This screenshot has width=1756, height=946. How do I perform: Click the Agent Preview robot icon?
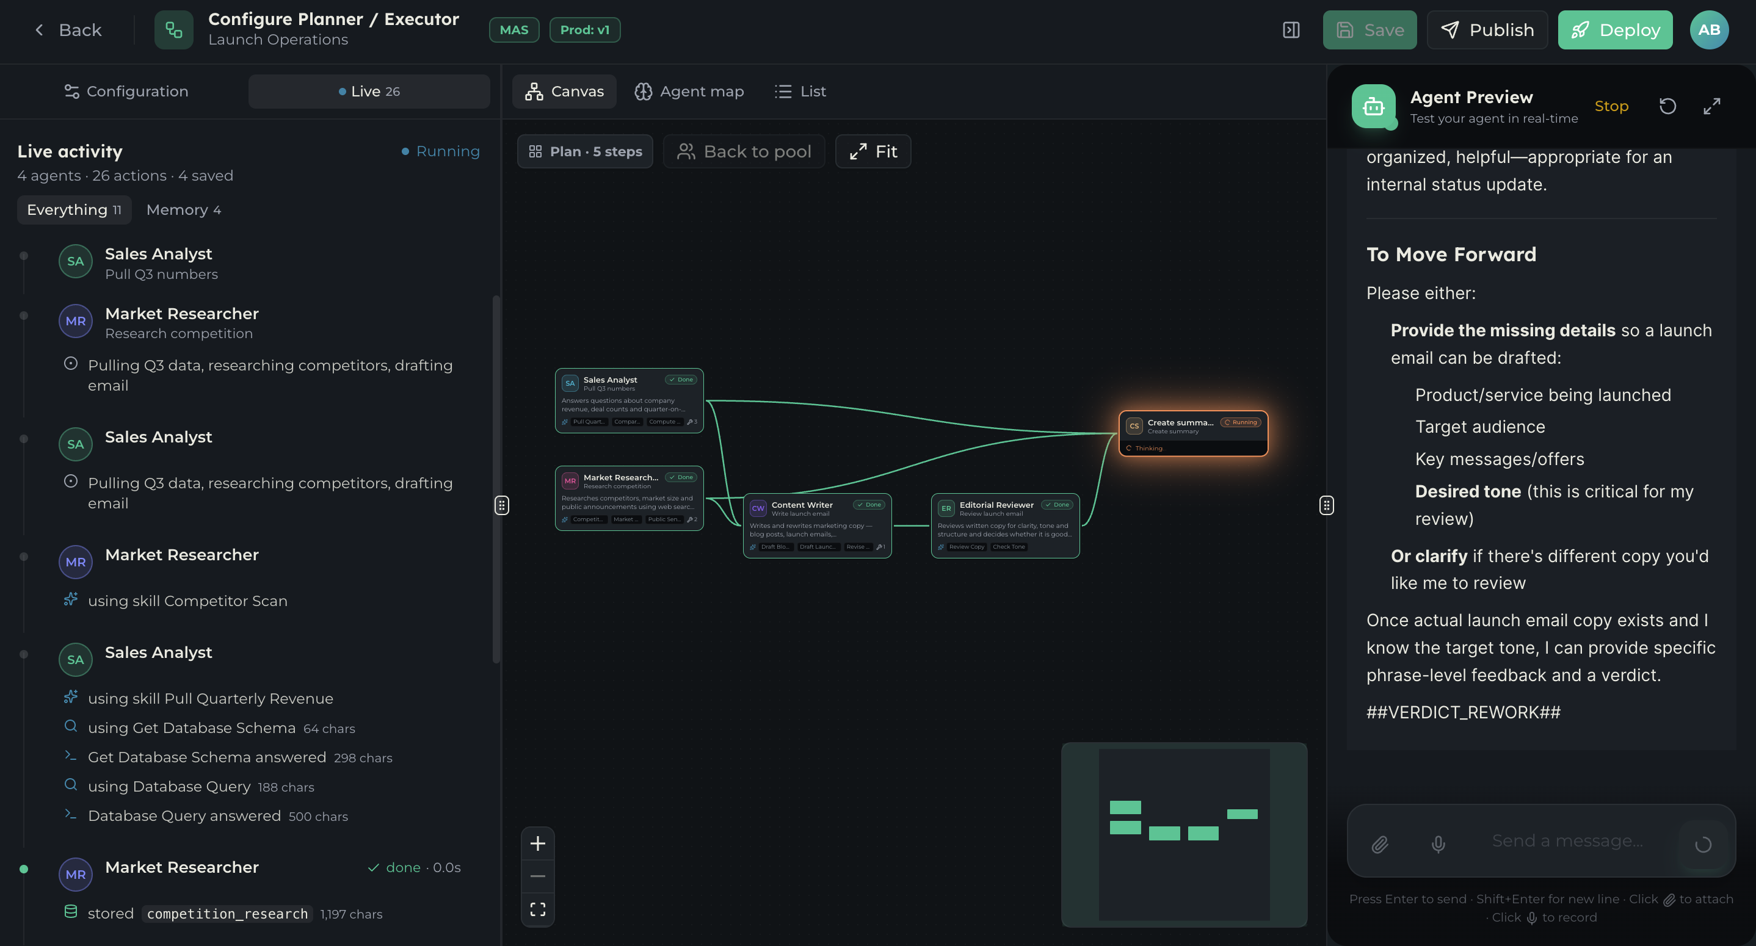click(x=1373, y=106)
